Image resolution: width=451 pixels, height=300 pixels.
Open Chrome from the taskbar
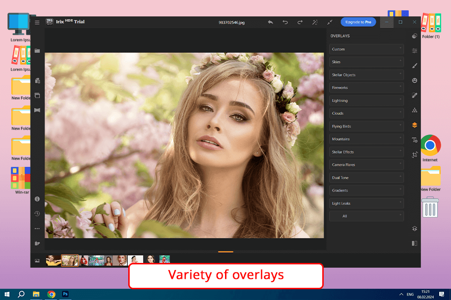(x=51, y=294)
